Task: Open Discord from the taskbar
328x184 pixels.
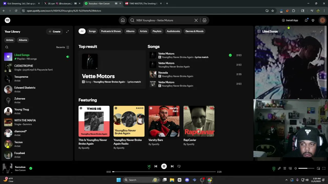Action: click(187, 180)
